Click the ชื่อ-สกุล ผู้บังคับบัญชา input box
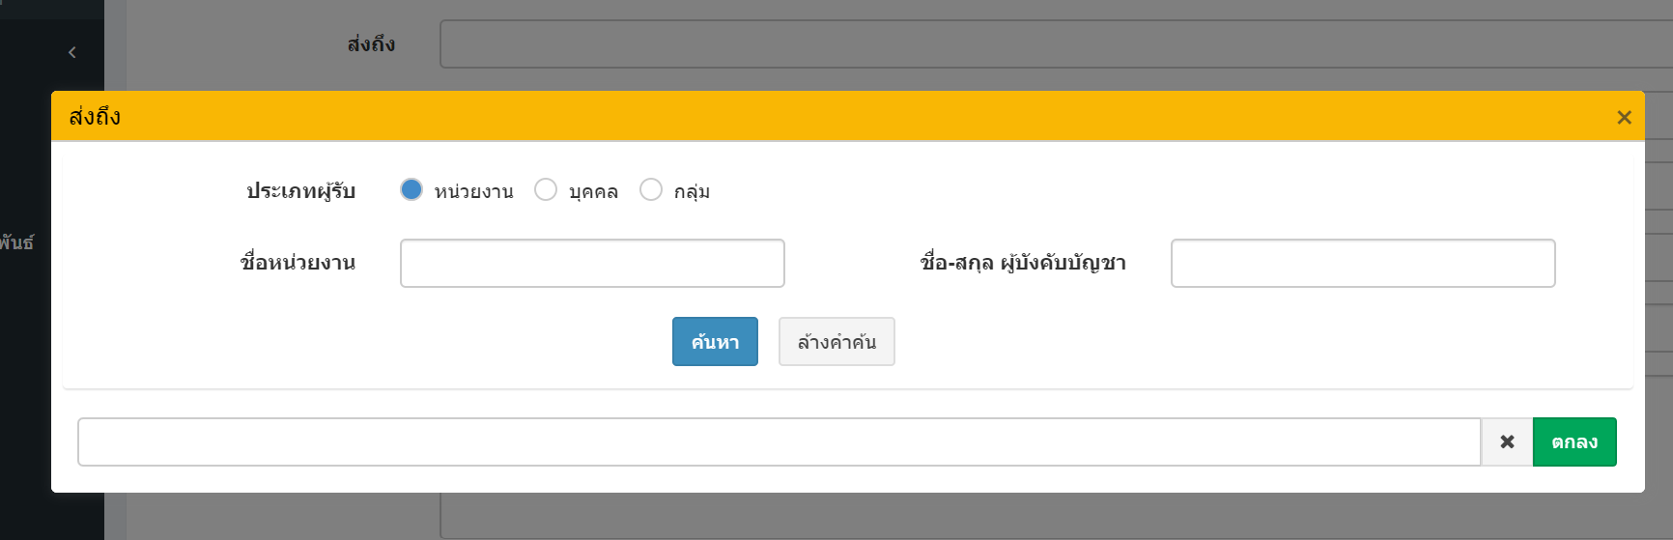 pyautogui.click(x=1362, y=263)
